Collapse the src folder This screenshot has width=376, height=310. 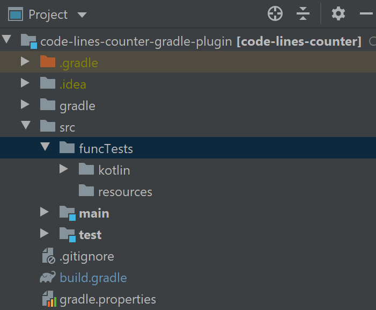(x=25, y=127)
